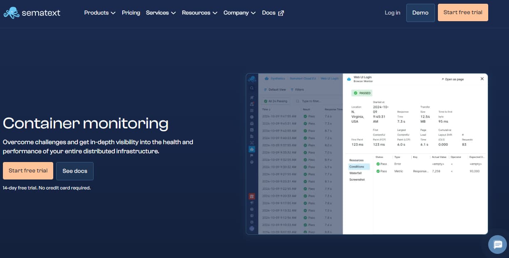This screenshot has width=509, height=258.
Task: Open the Resources dropdown menu
Action: pos(200,13)
